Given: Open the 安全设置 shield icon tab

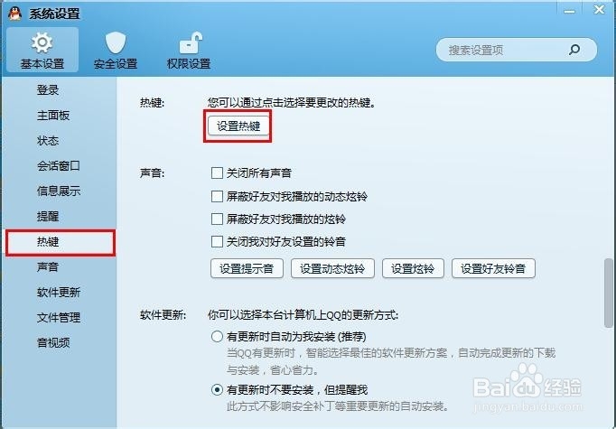Looking at the screenshot, I should (x=116, y=50).
